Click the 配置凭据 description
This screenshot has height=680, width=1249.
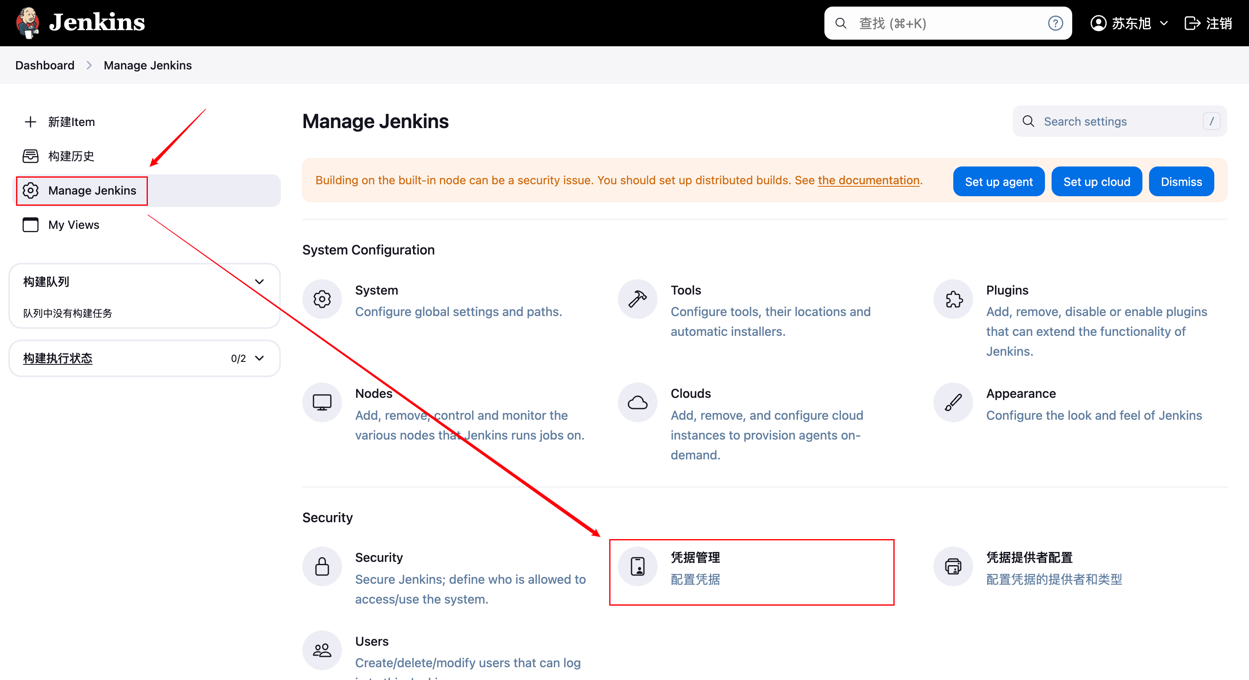coord(695,579)
